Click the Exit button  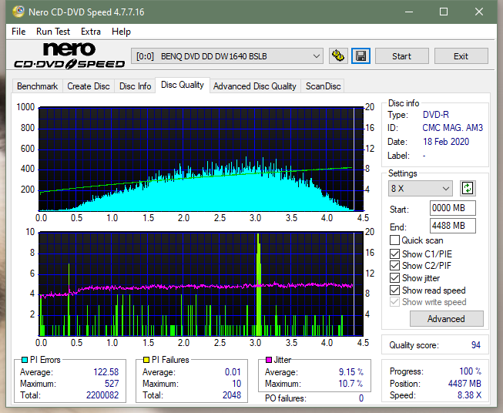point(461,56)
